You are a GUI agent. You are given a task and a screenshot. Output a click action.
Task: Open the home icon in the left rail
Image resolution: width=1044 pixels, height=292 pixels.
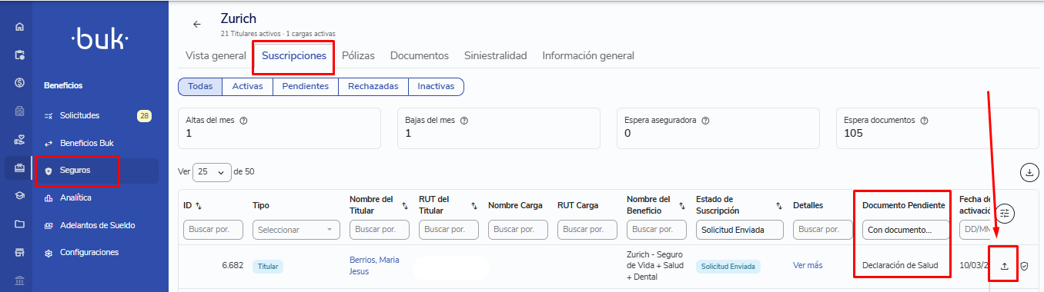point(20,27)
